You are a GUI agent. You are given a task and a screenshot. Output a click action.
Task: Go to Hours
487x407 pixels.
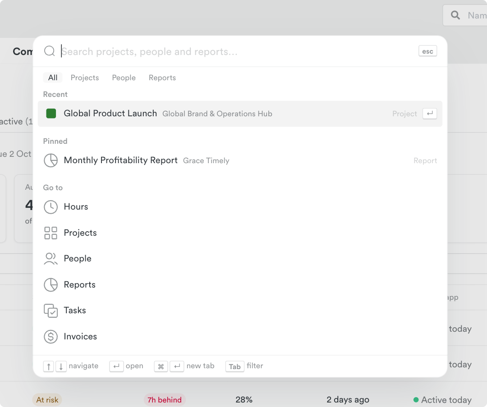(240, 207)
